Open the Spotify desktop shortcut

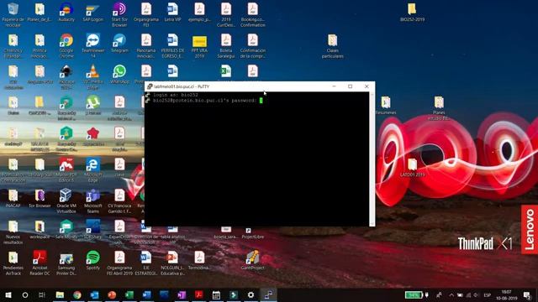click(92, 261)
